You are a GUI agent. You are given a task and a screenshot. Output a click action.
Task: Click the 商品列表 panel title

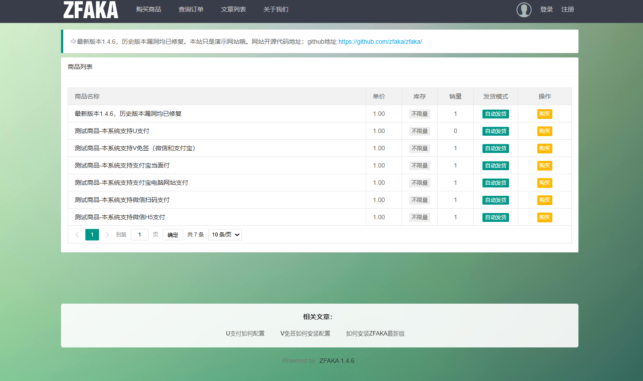pos(80,67)
